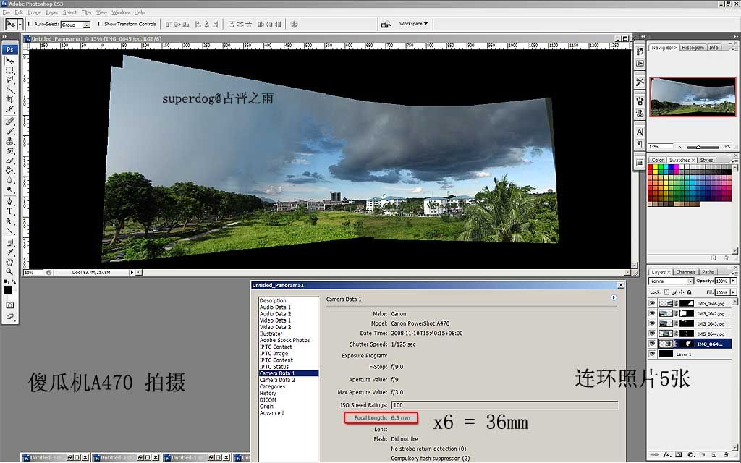Select the Clone Stamp tool
Image resolution: width=741 pixels, height=463 pixels.
point(9,141)
